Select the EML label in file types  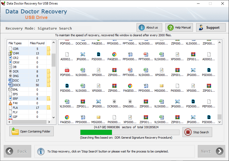coord(15,90)
